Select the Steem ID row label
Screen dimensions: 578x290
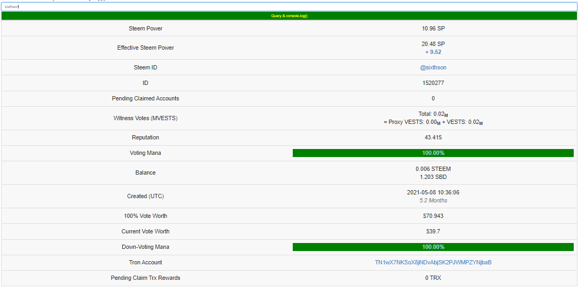pyautogui.click(x=146, y=67)
